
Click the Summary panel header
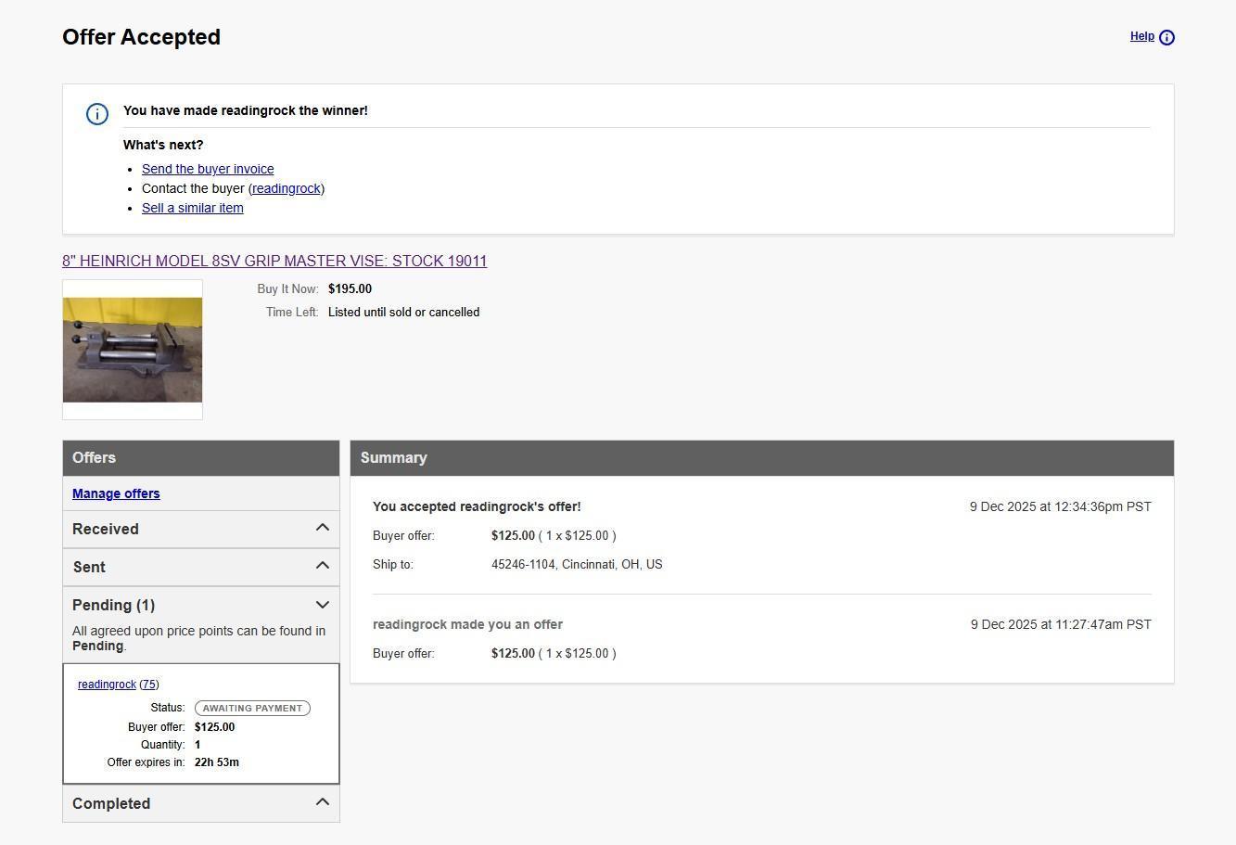pyautogui.click(x=761, y=458)
